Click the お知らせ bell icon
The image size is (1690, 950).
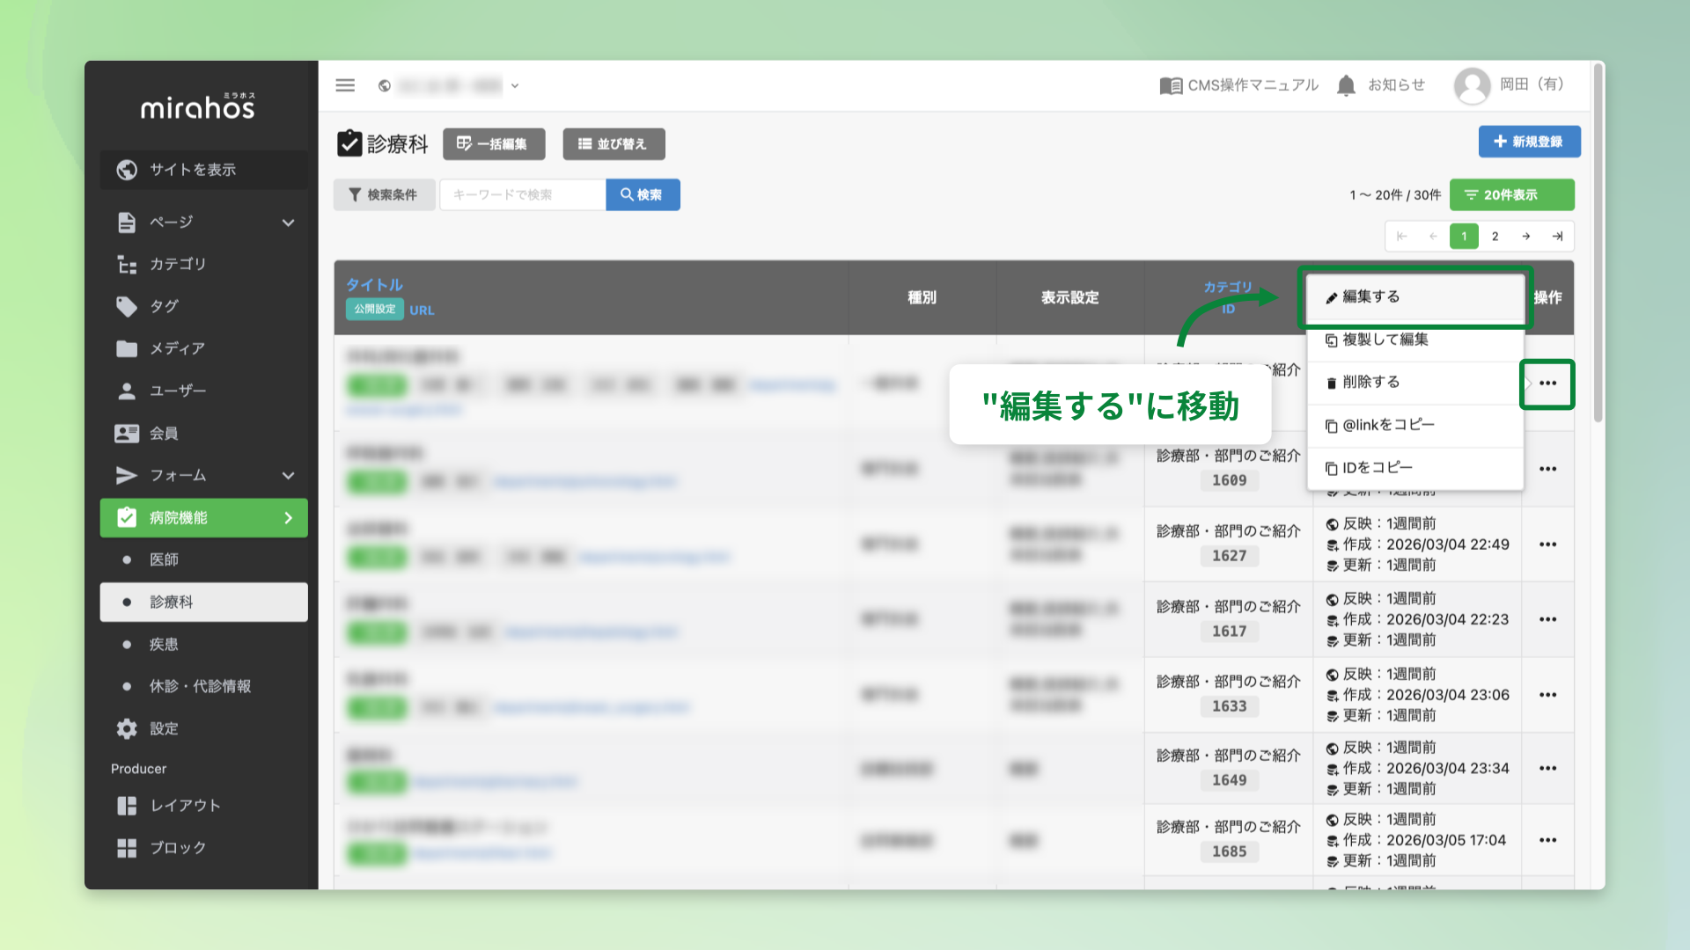tap(1346, 85)
